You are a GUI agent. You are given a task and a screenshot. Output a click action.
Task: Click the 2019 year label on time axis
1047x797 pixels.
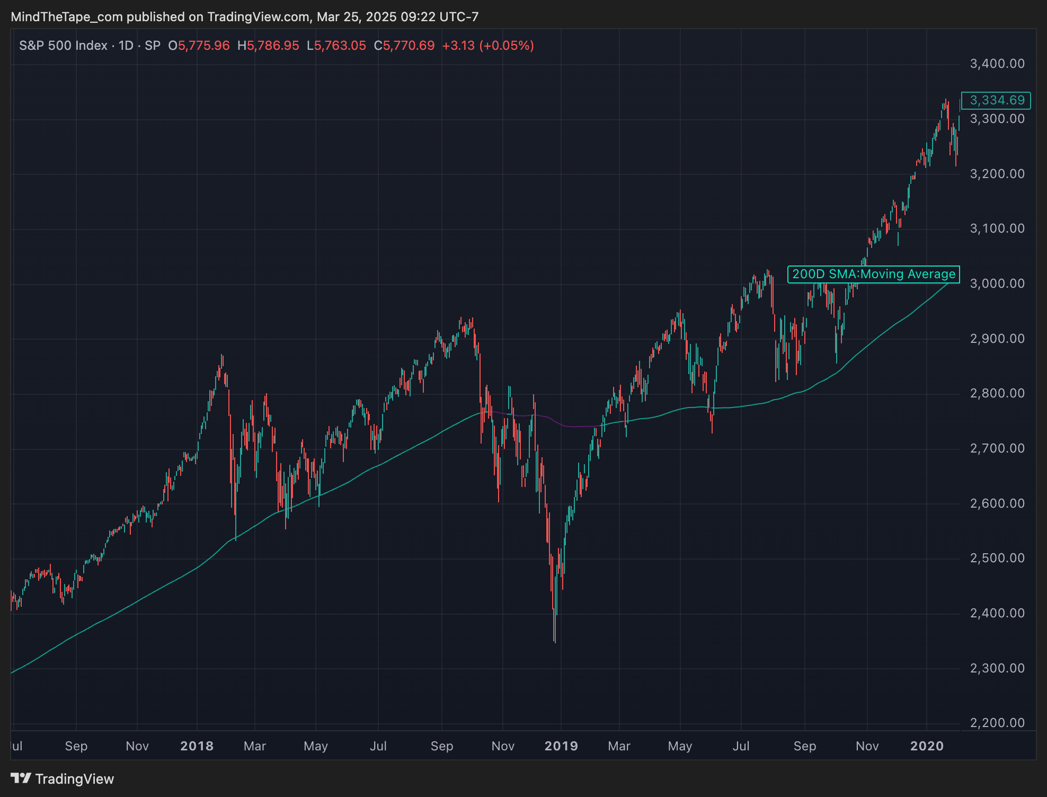coord(561,746)
